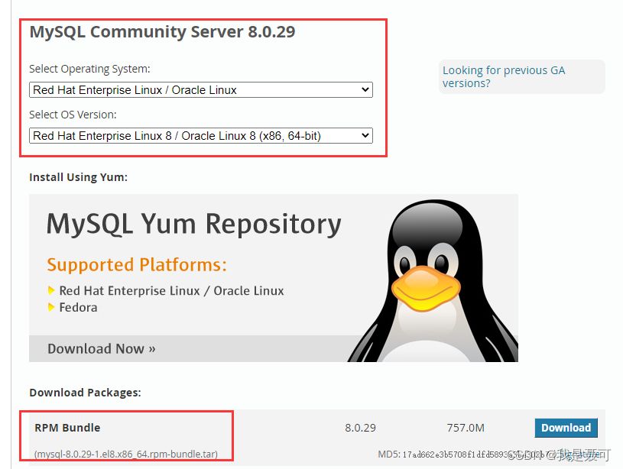The image size is (623, 469).
Task: Click the Looking for previous GA versions link
Action: click(504, 76)
